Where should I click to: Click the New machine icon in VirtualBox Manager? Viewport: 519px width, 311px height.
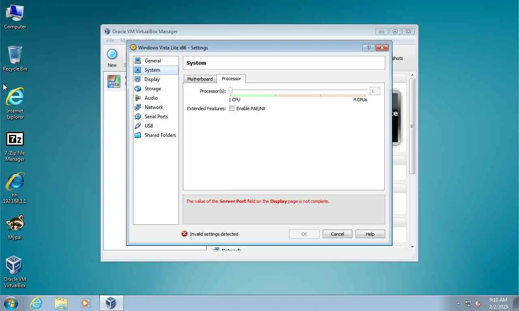tap(112, 54)
